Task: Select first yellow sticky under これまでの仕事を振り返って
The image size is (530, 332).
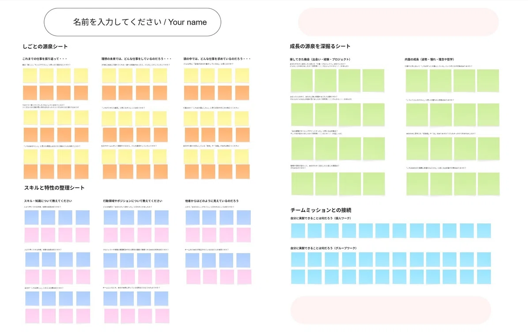Action: point(30,75)
